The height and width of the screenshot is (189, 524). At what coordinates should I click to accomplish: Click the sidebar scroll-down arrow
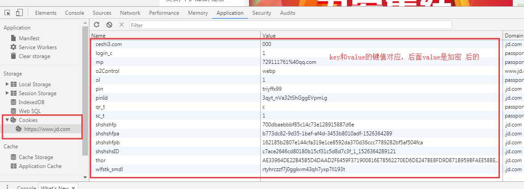point(85,177)
